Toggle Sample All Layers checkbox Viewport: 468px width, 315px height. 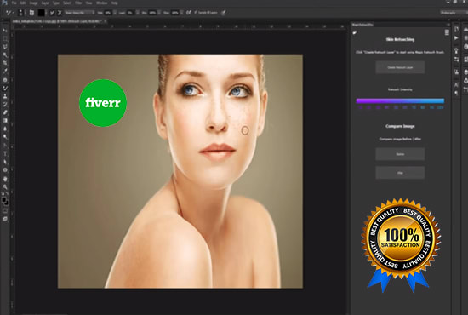pos(196,13)
